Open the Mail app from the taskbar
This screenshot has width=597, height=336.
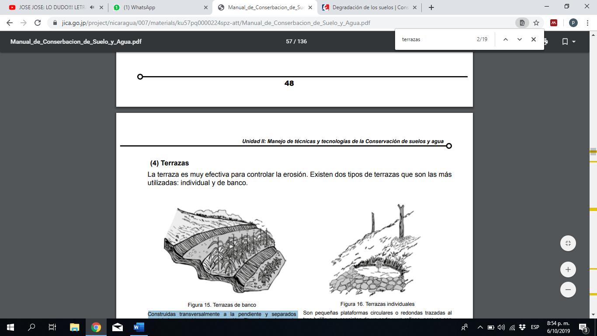coord(118,327)
